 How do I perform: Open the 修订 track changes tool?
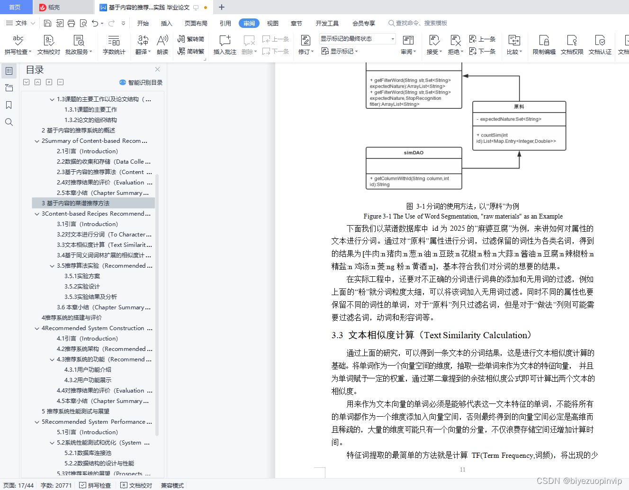(x=306, y=45)
